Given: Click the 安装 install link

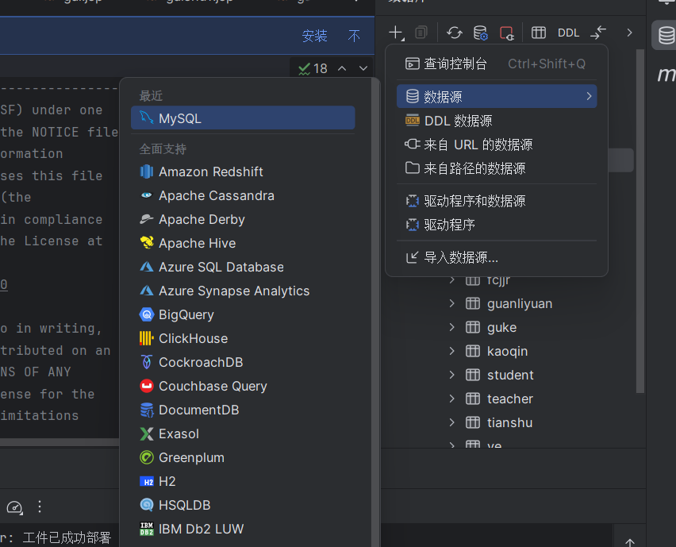Looking at the screenshot, I should coord(314,36).
